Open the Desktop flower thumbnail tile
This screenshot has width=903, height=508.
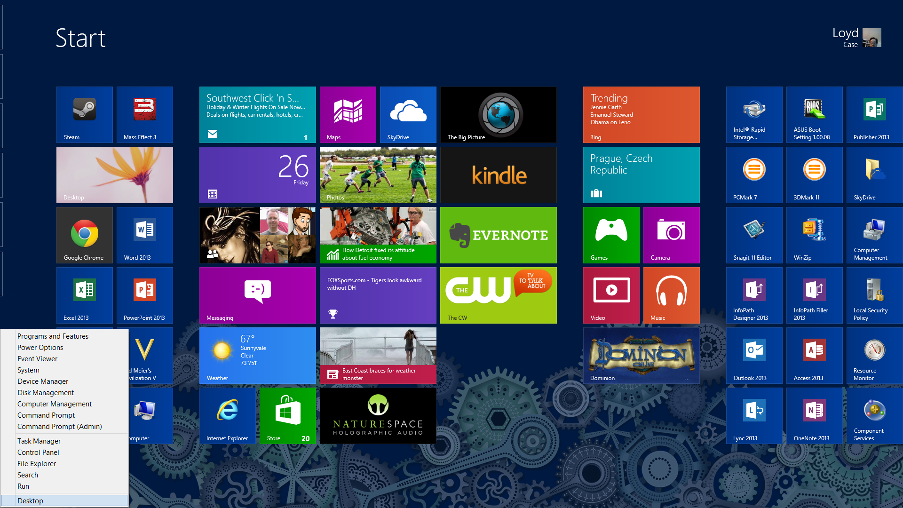click(x=114, y=175)
